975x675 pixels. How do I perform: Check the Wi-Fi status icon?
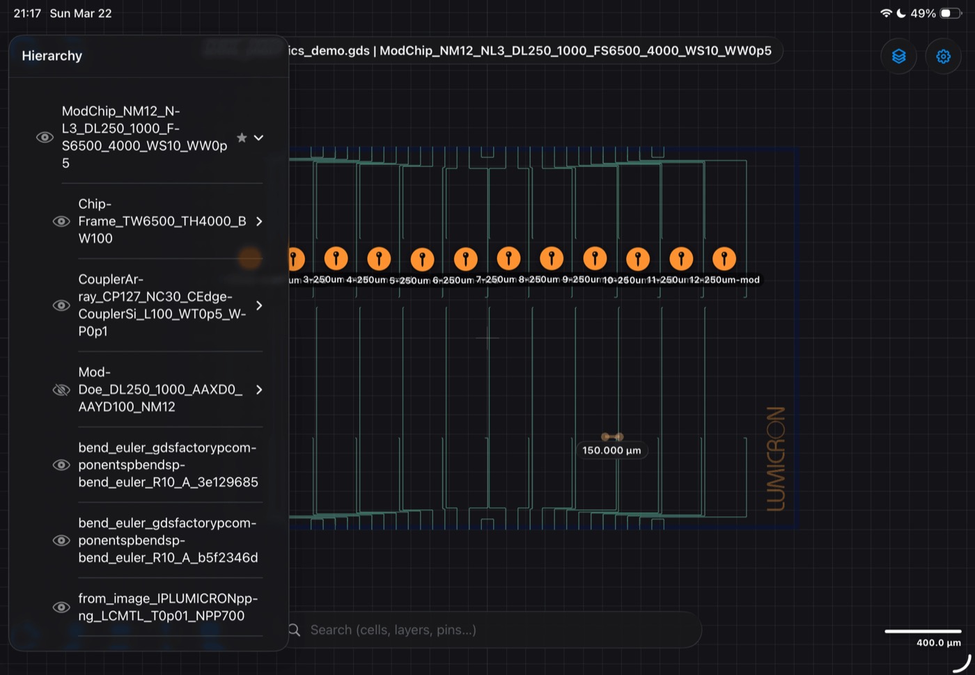(x=886, y=13)
